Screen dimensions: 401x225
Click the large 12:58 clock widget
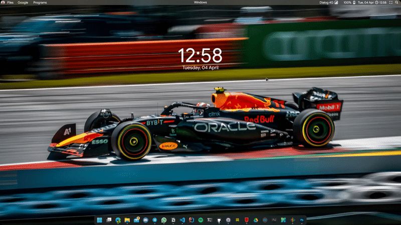coord(200,55)
